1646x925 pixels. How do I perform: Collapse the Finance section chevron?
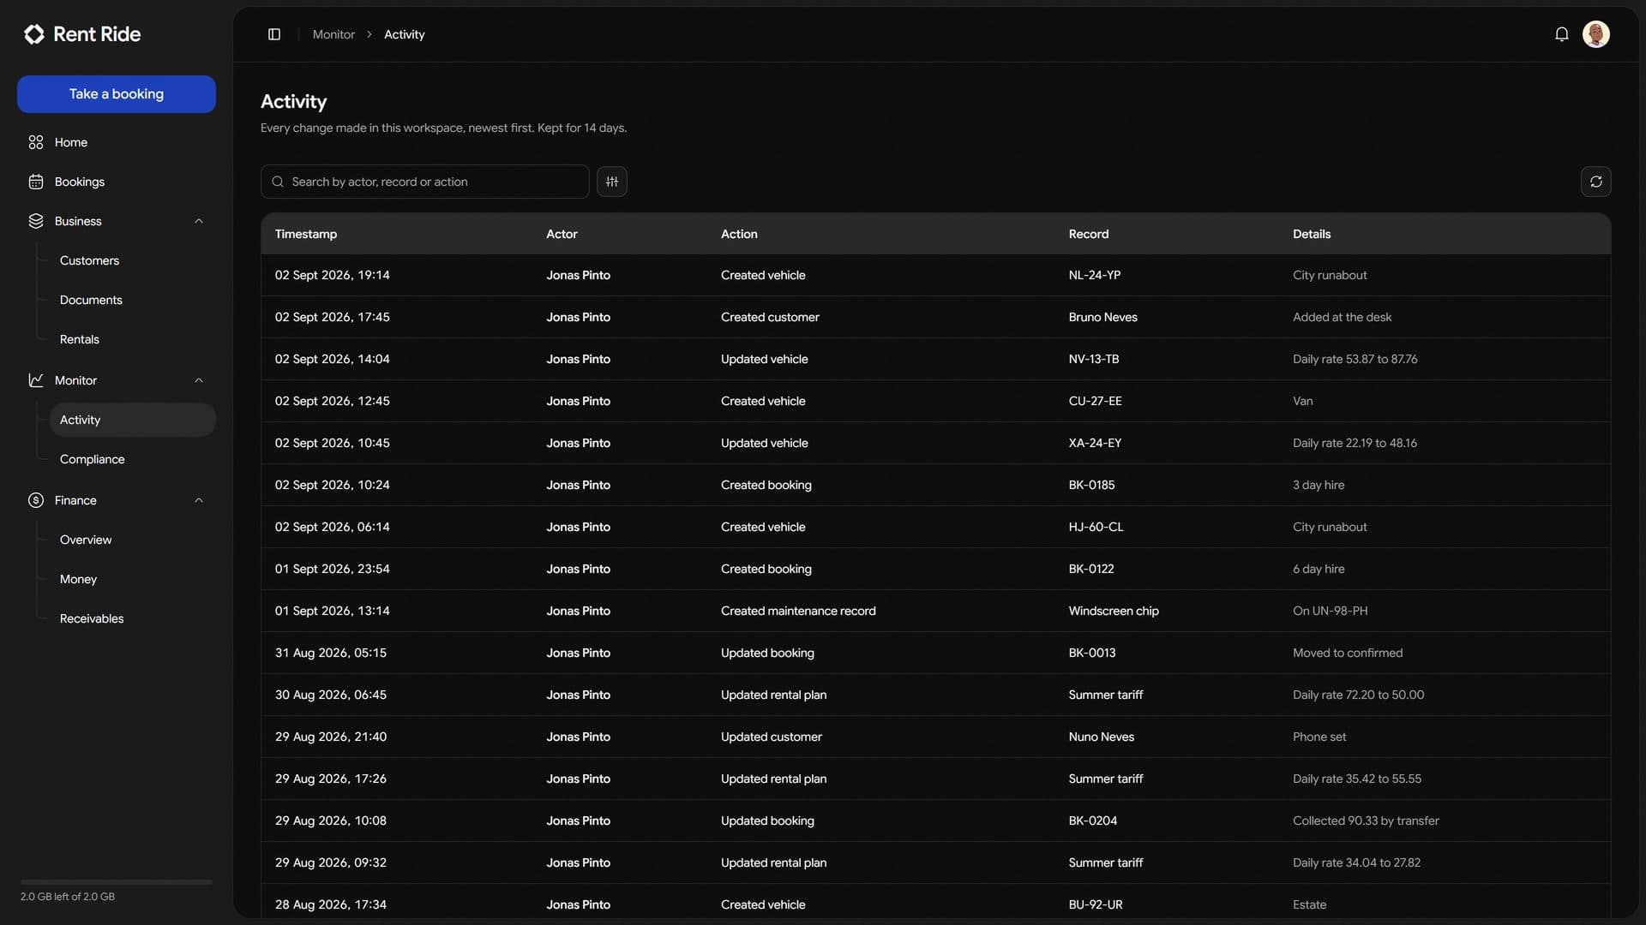click(199, 500)
